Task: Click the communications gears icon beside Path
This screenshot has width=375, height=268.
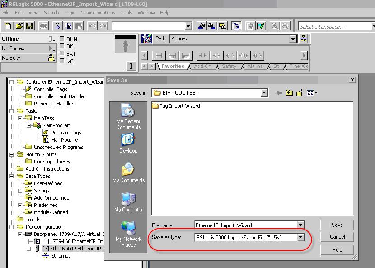Action: (x=146, y=38)
